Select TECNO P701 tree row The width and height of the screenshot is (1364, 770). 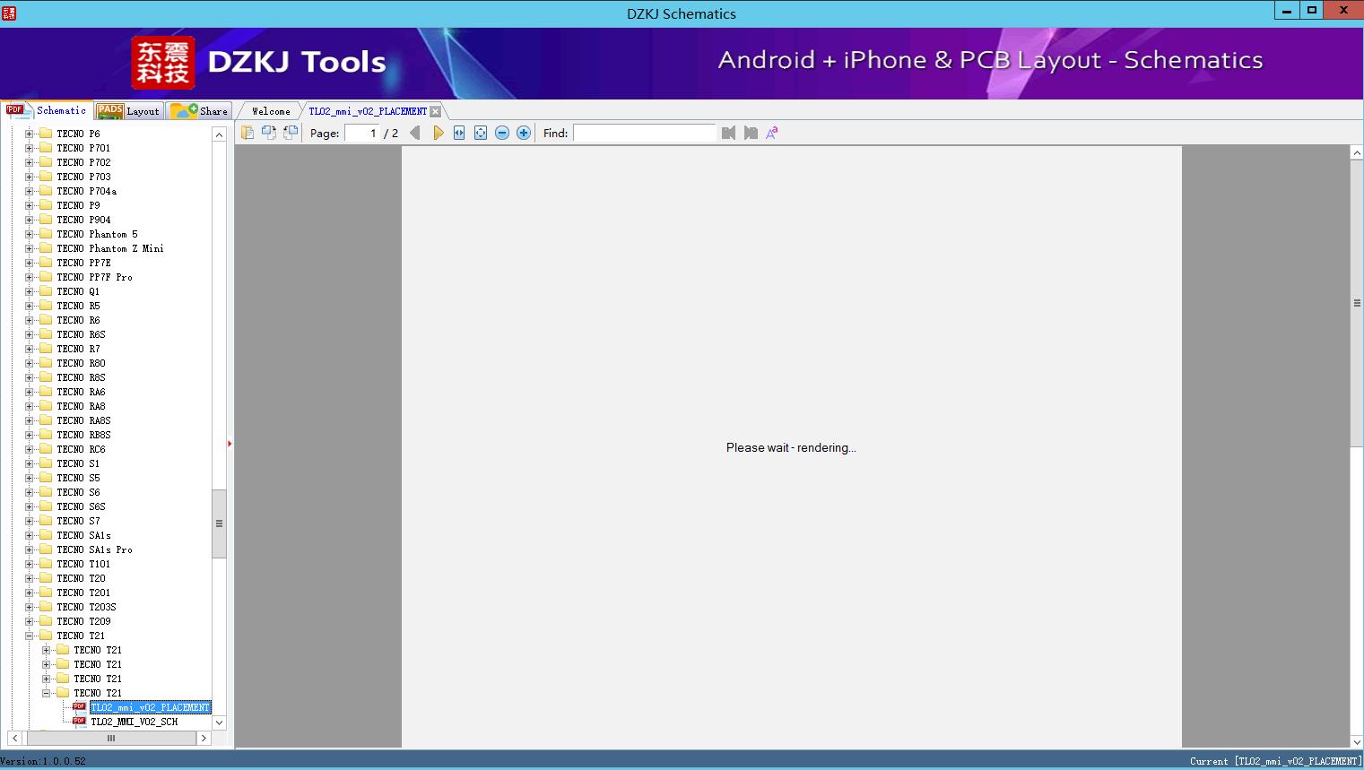point(83,148)
